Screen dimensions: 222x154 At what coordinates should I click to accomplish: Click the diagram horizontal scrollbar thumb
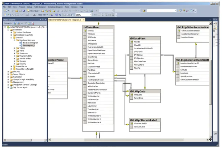pos(134,140)
